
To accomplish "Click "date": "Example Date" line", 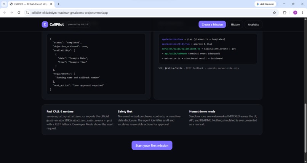I will point(73,58).
